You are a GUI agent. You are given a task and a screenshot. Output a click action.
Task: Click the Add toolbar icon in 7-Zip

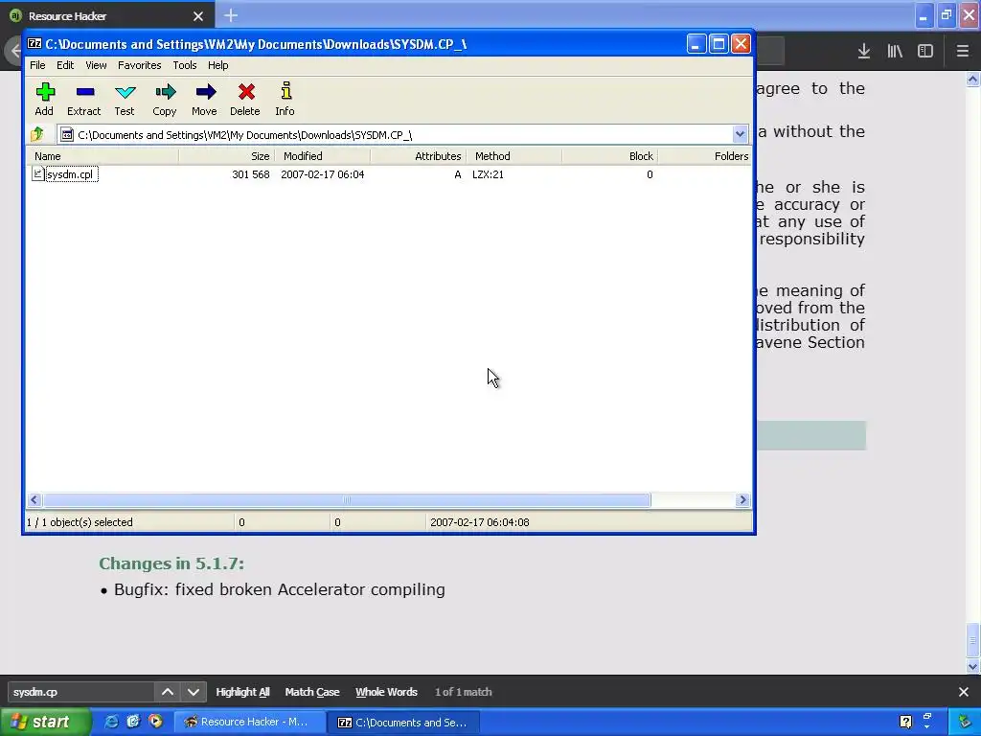click(44, 99)
